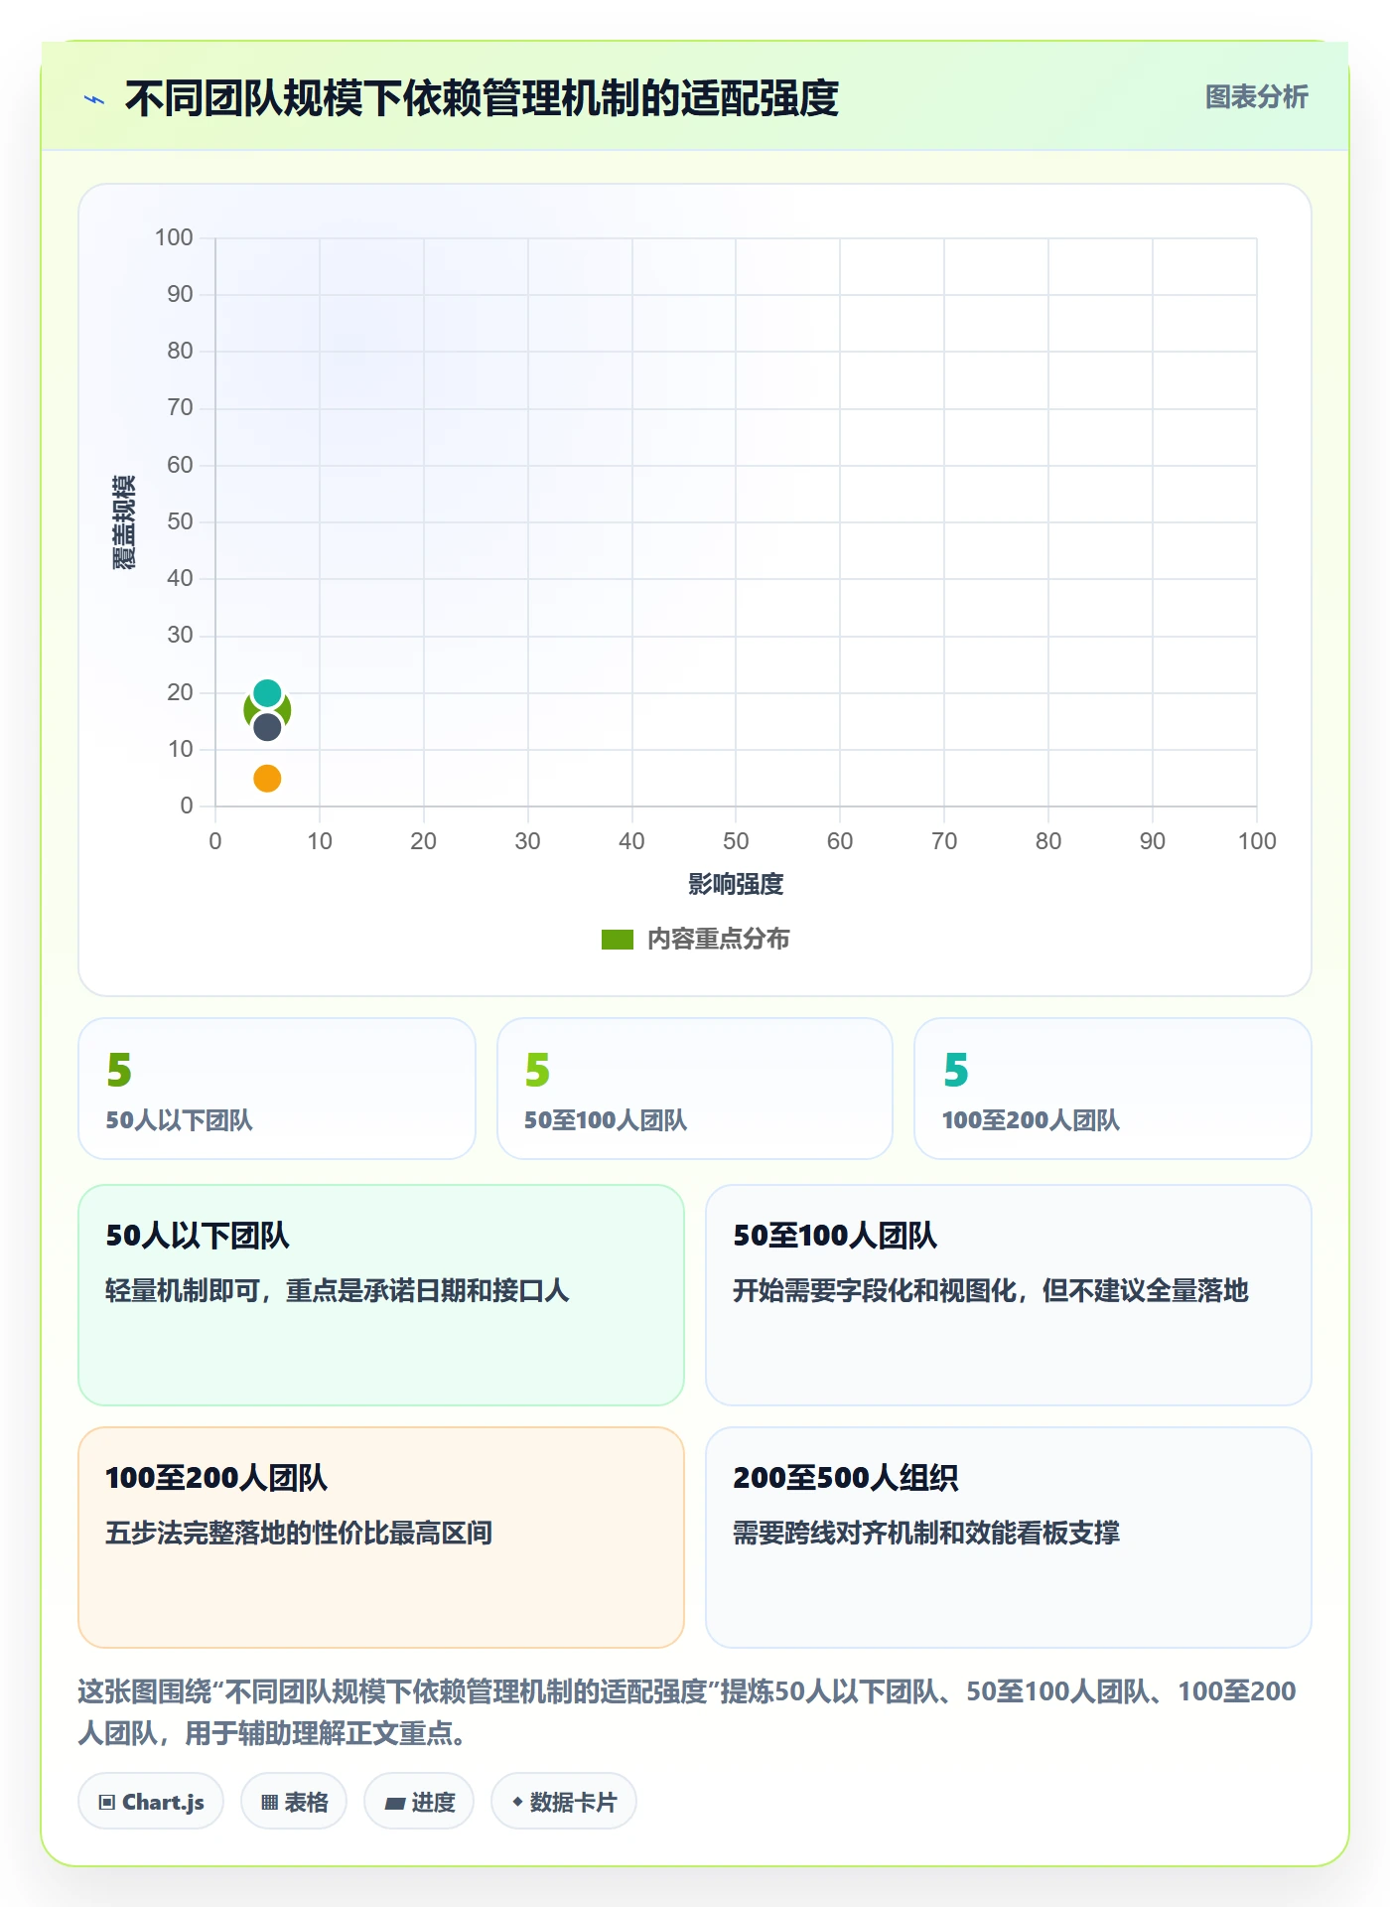Screen dimensions: 1390x1907
Task: Click the 表格 tag
Action: [x=294, y=1802]
